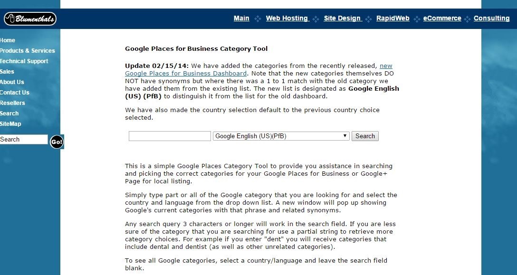The image size is (517, 275).
Task: Select RapidWeb in the navigation bar
Action: tap(393, 19)
